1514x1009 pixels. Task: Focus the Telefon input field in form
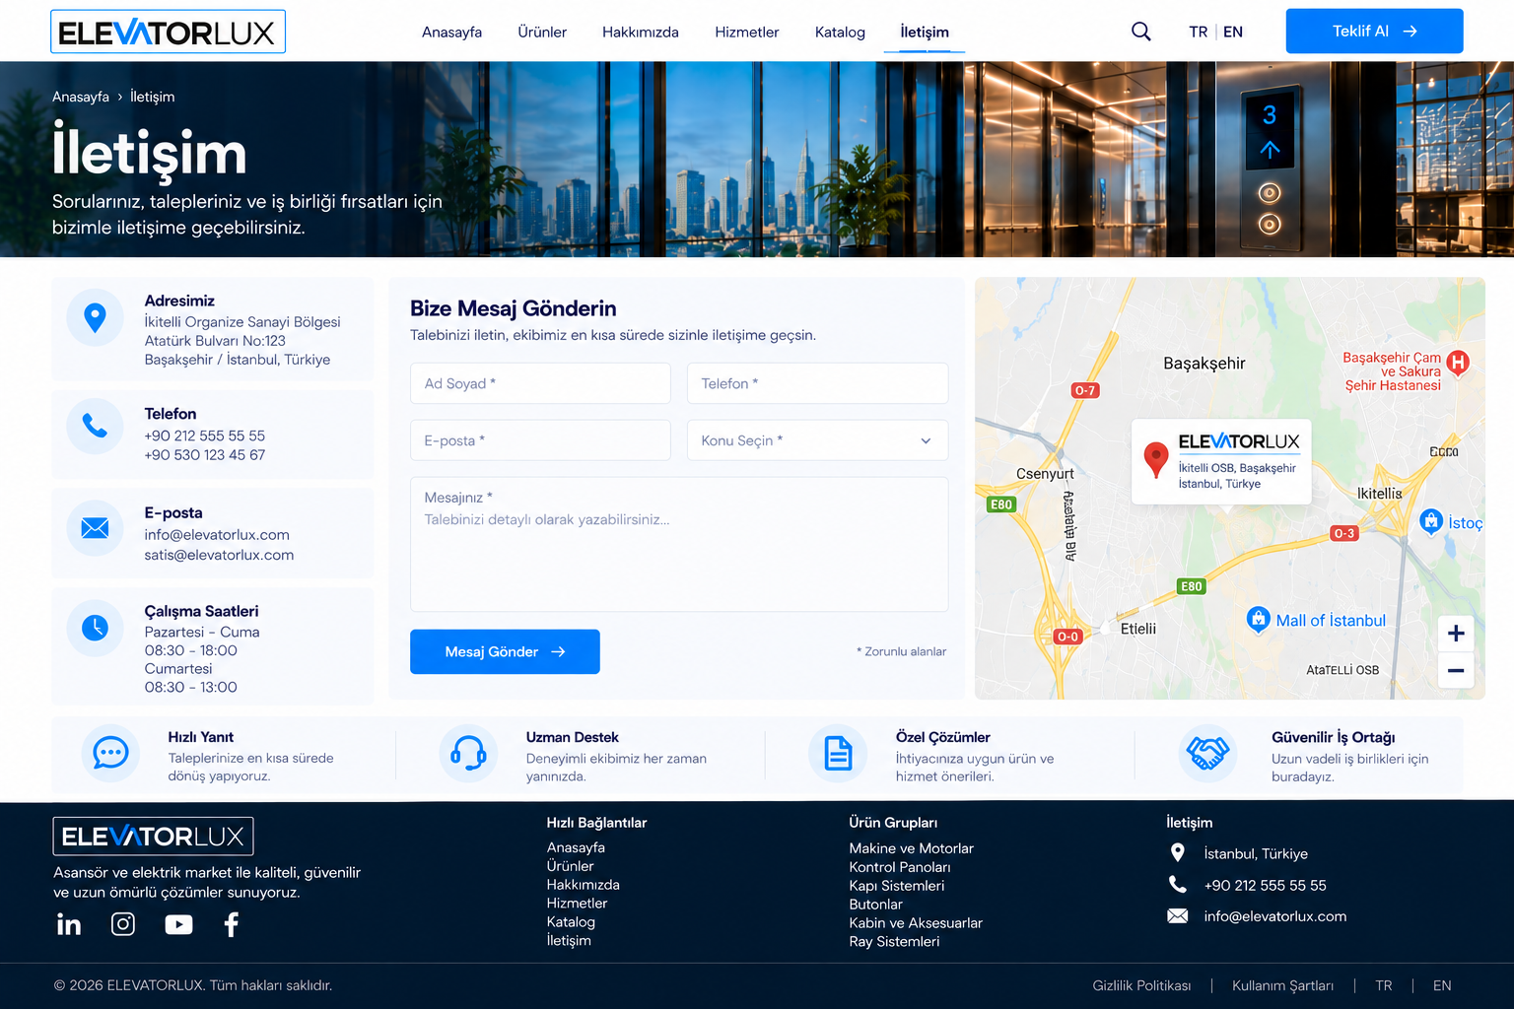[817, 383]
